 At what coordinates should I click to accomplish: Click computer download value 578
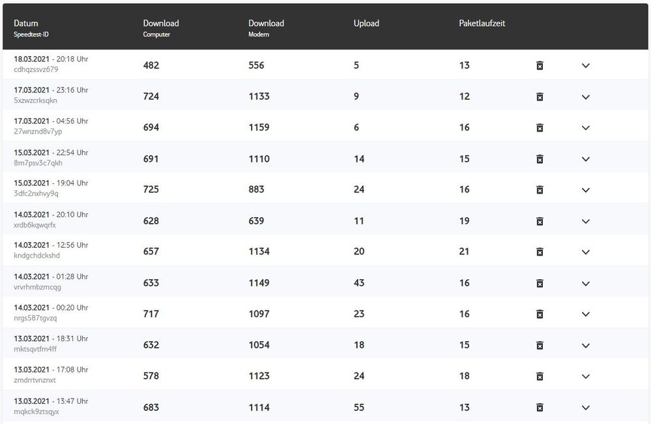[151, 376]
